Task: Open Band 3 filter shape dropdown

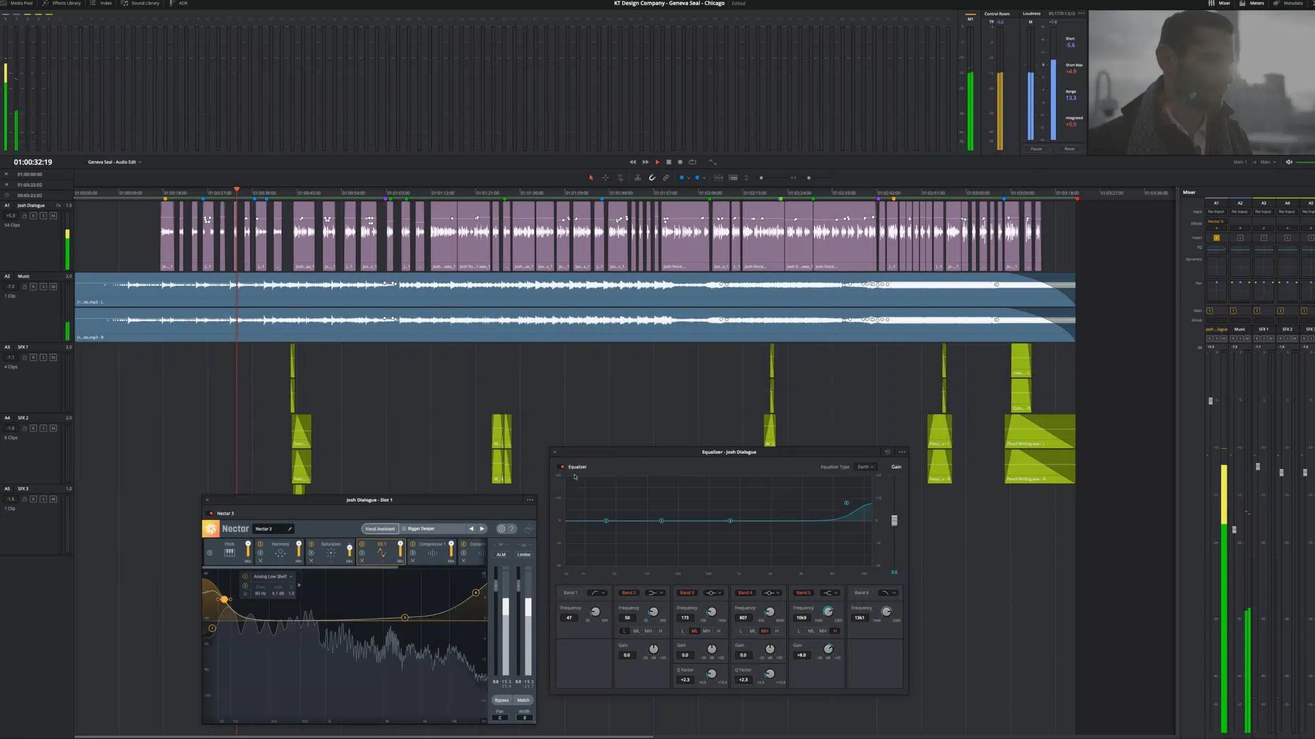Action: click(x=714, y=593)
